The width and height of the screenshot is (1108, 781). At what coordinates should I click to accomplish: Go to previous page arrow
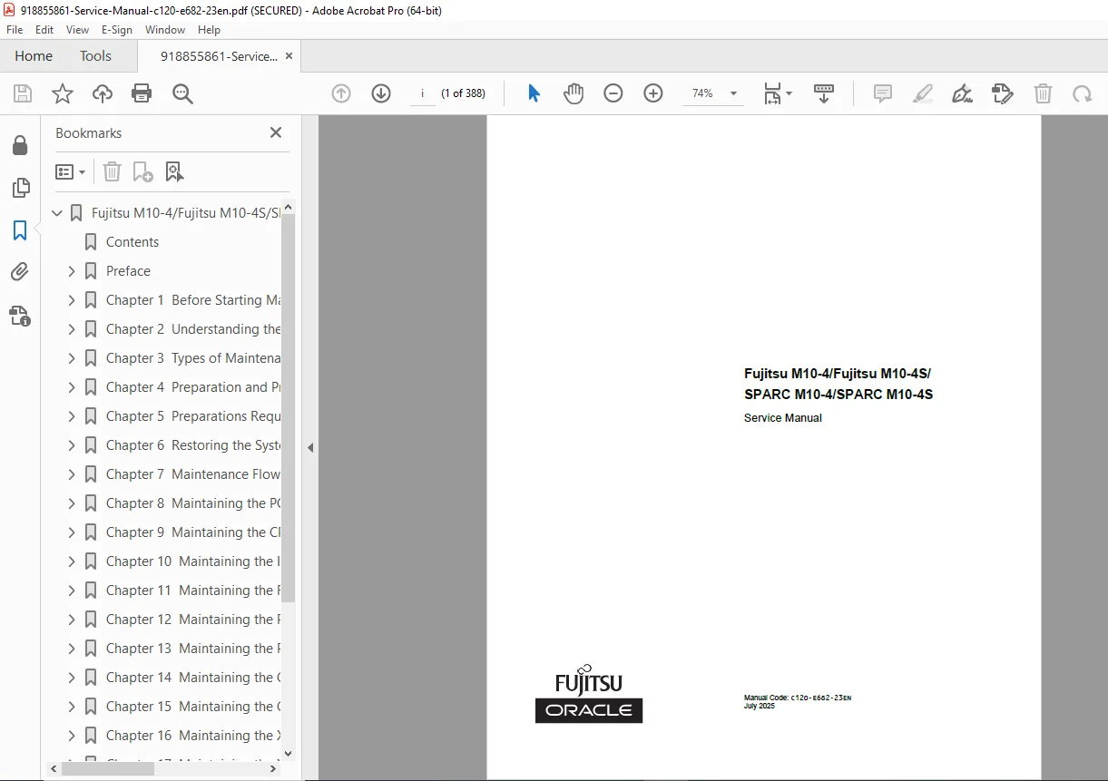(x=341, y=93)
